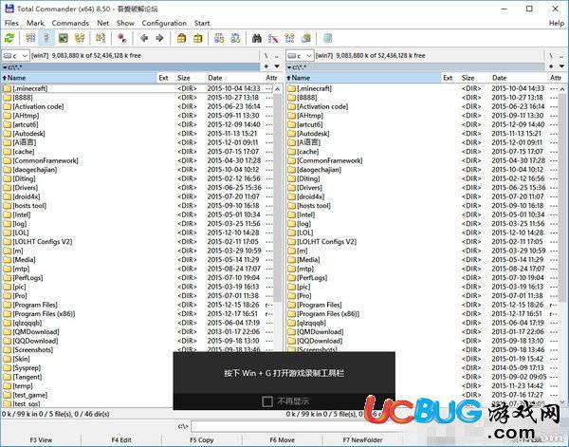Open the Commands menu
569x447 pixels.
pyautogui.click(x=70, y=23)
